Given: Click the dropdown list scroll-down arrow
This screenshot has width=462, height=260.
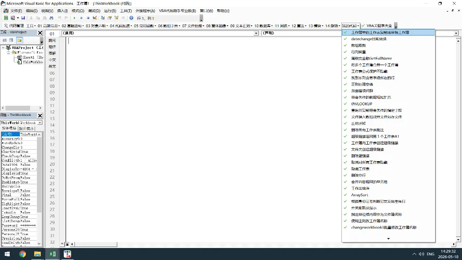Looking at the screenshot, I should [389, 238].
